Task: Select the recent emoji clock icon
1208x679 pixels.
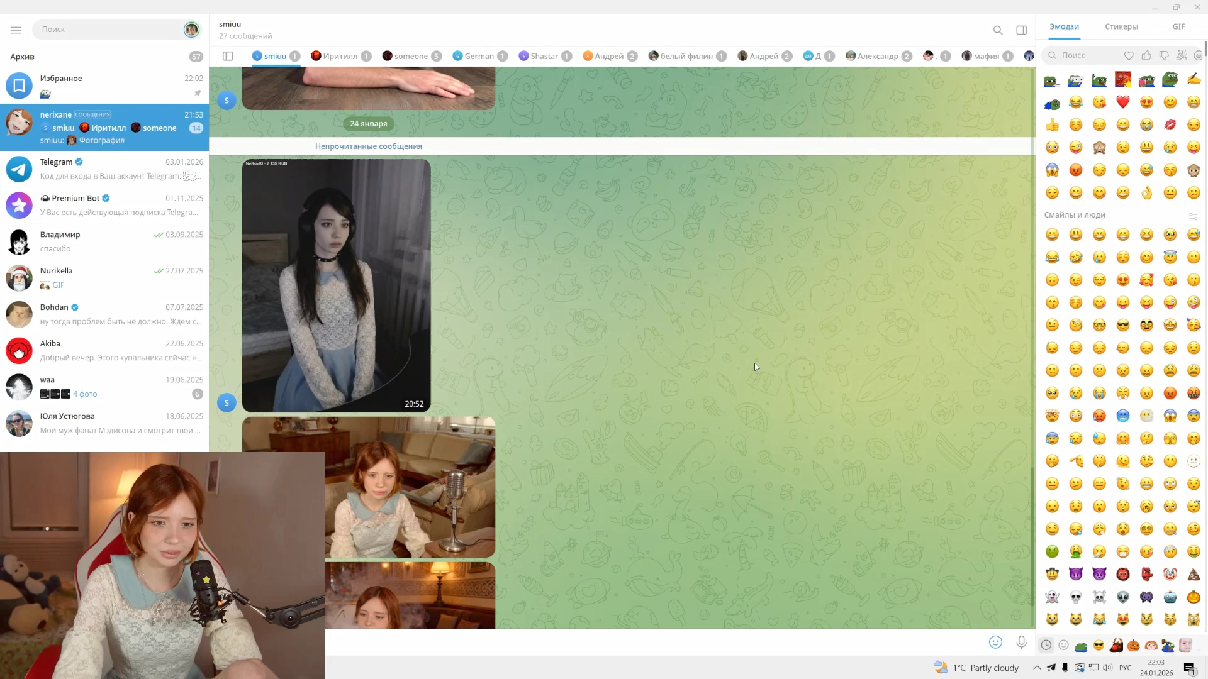Action: [1046, 645]
